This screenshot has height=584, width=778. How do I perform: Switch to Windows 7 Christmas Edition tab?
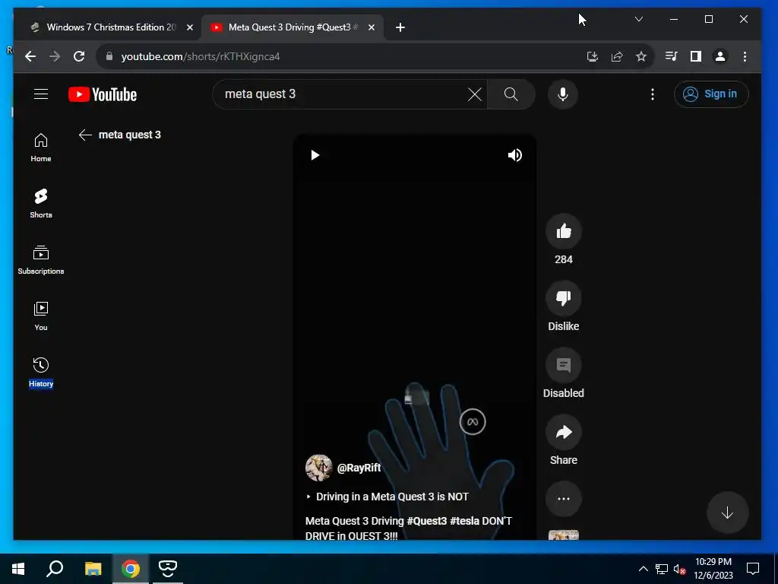(111, 27)
